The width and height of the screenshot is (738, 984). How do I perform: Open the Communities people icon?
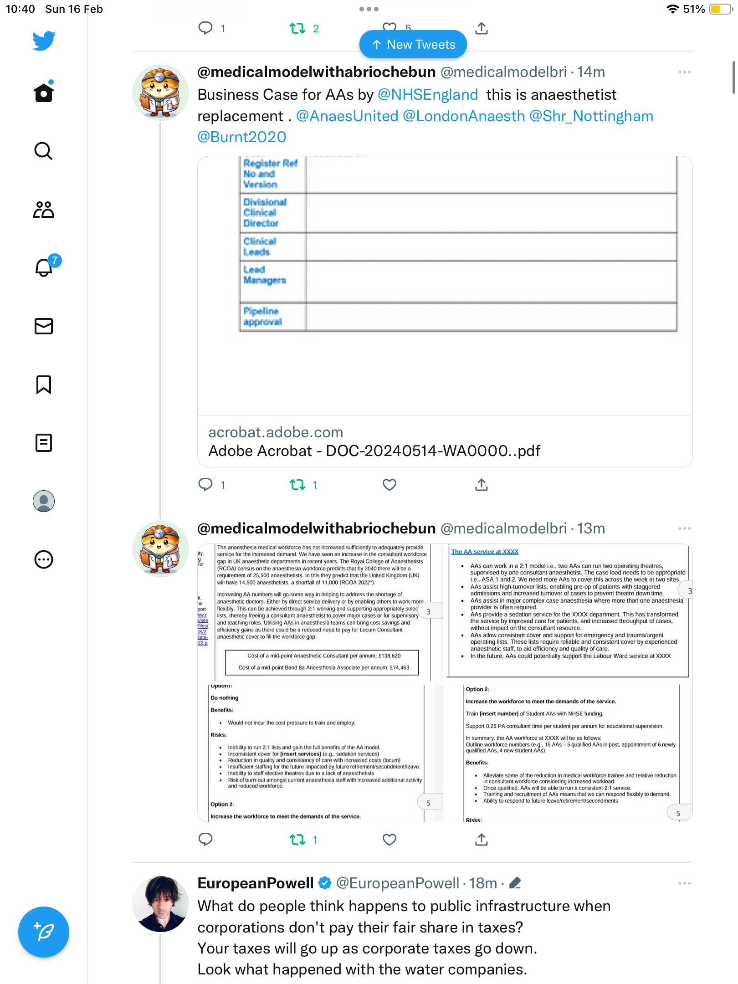(44, 210)
